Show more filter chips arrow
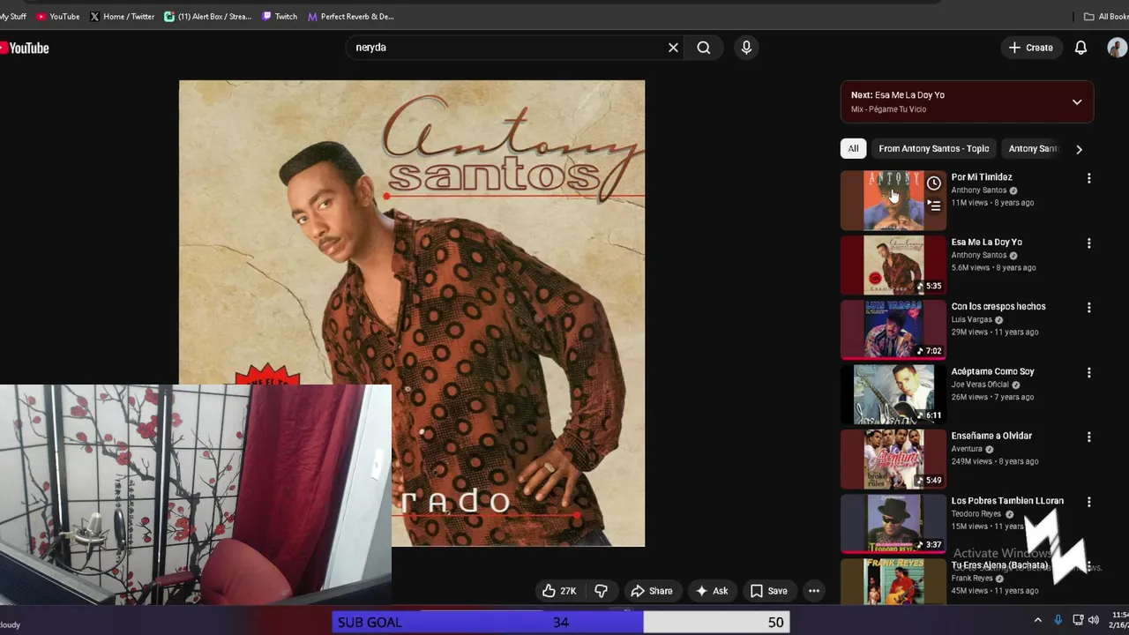Viewport: 1129px width, 635px height. pos(1079,149)
